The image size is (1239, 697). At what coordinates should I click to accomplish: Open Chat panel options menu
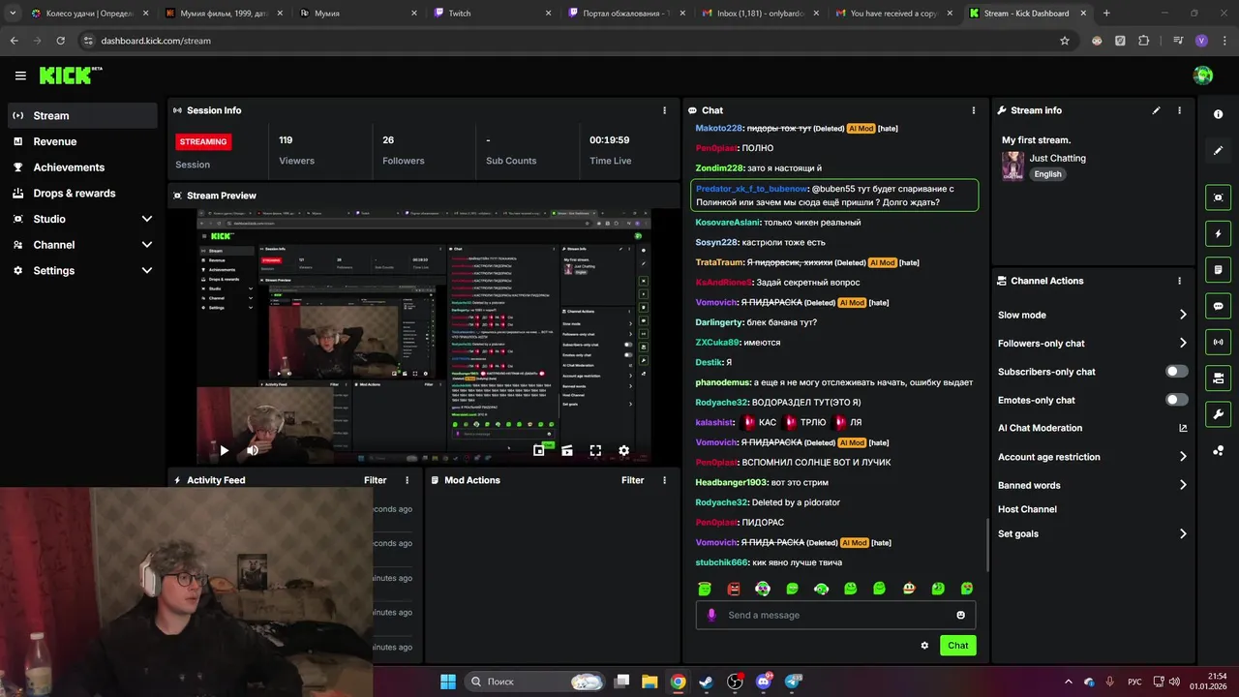(973, 110)
